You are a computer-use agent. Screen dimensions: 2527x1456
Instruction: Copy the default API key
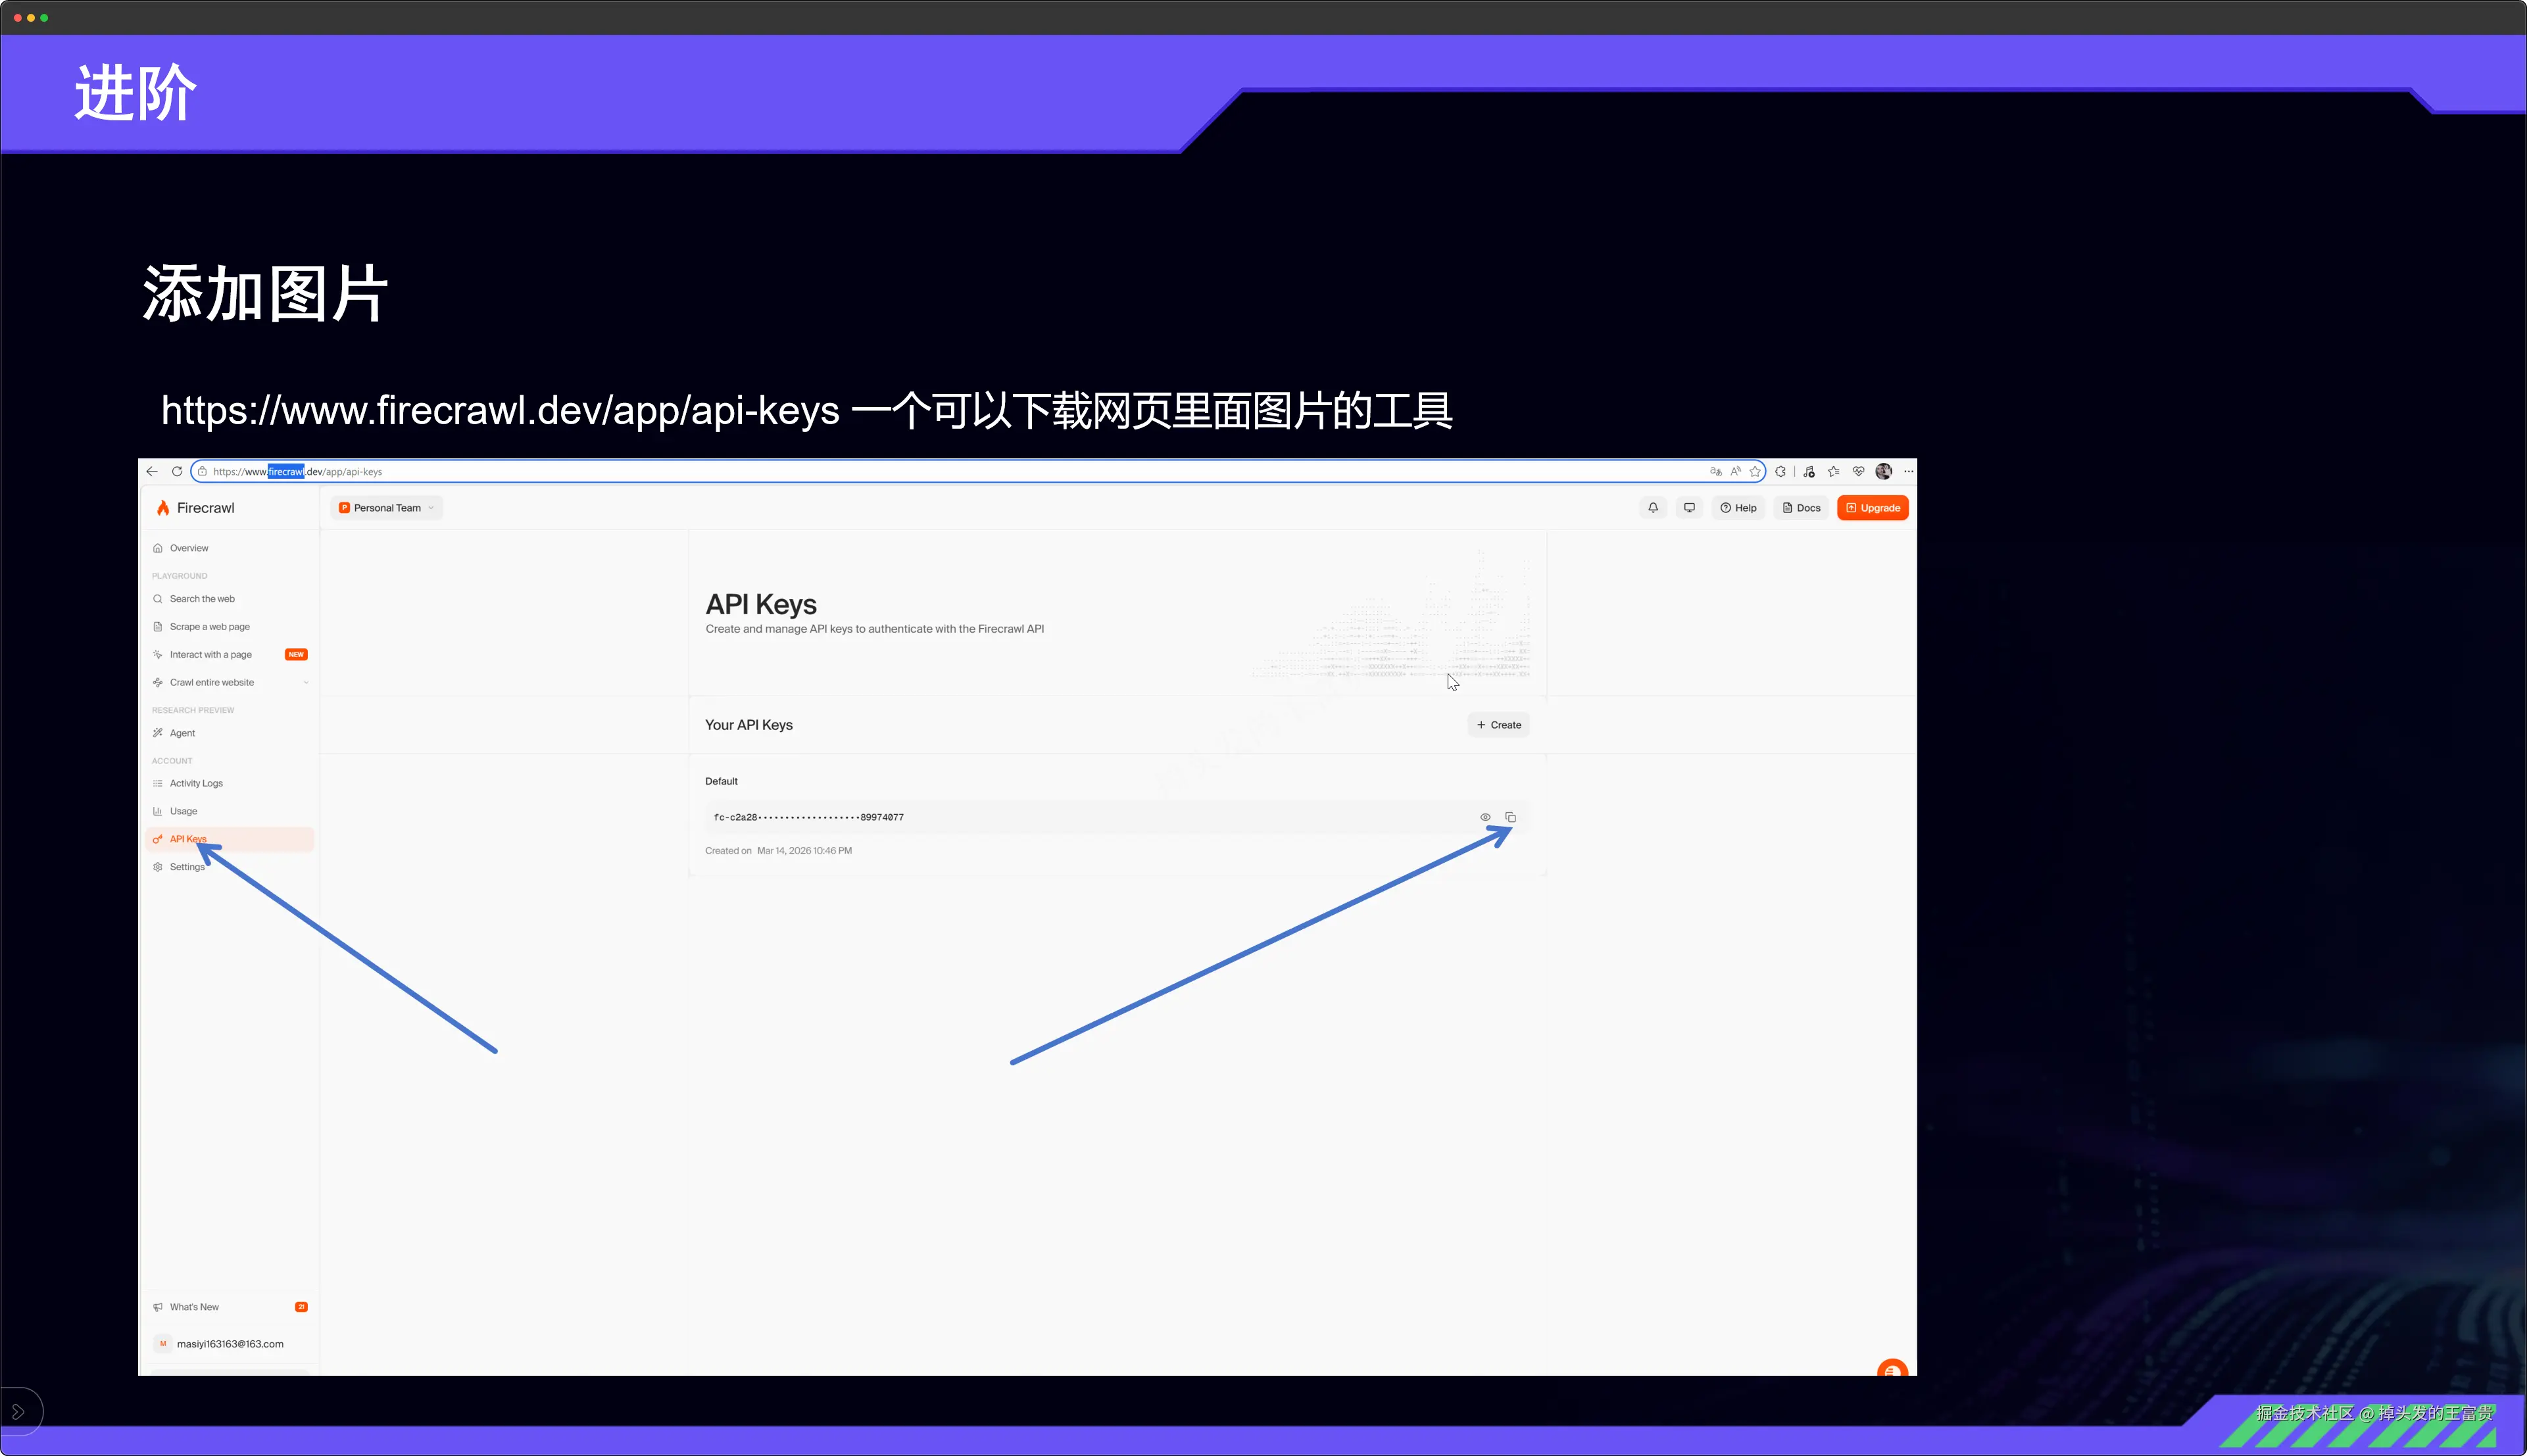tap(1510, 817)
